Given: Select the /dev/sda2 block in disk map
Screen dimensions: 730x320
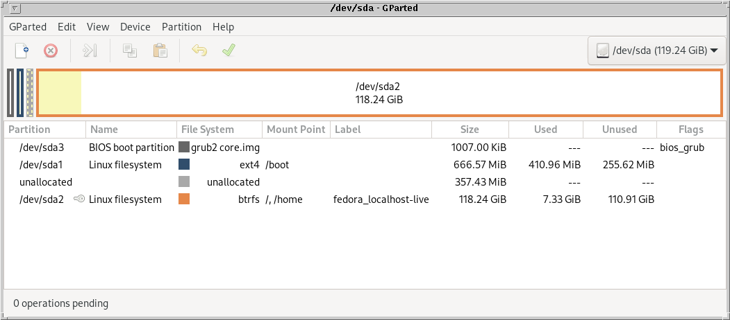Looking at the screenshot, I should click(x=379, y=94).
